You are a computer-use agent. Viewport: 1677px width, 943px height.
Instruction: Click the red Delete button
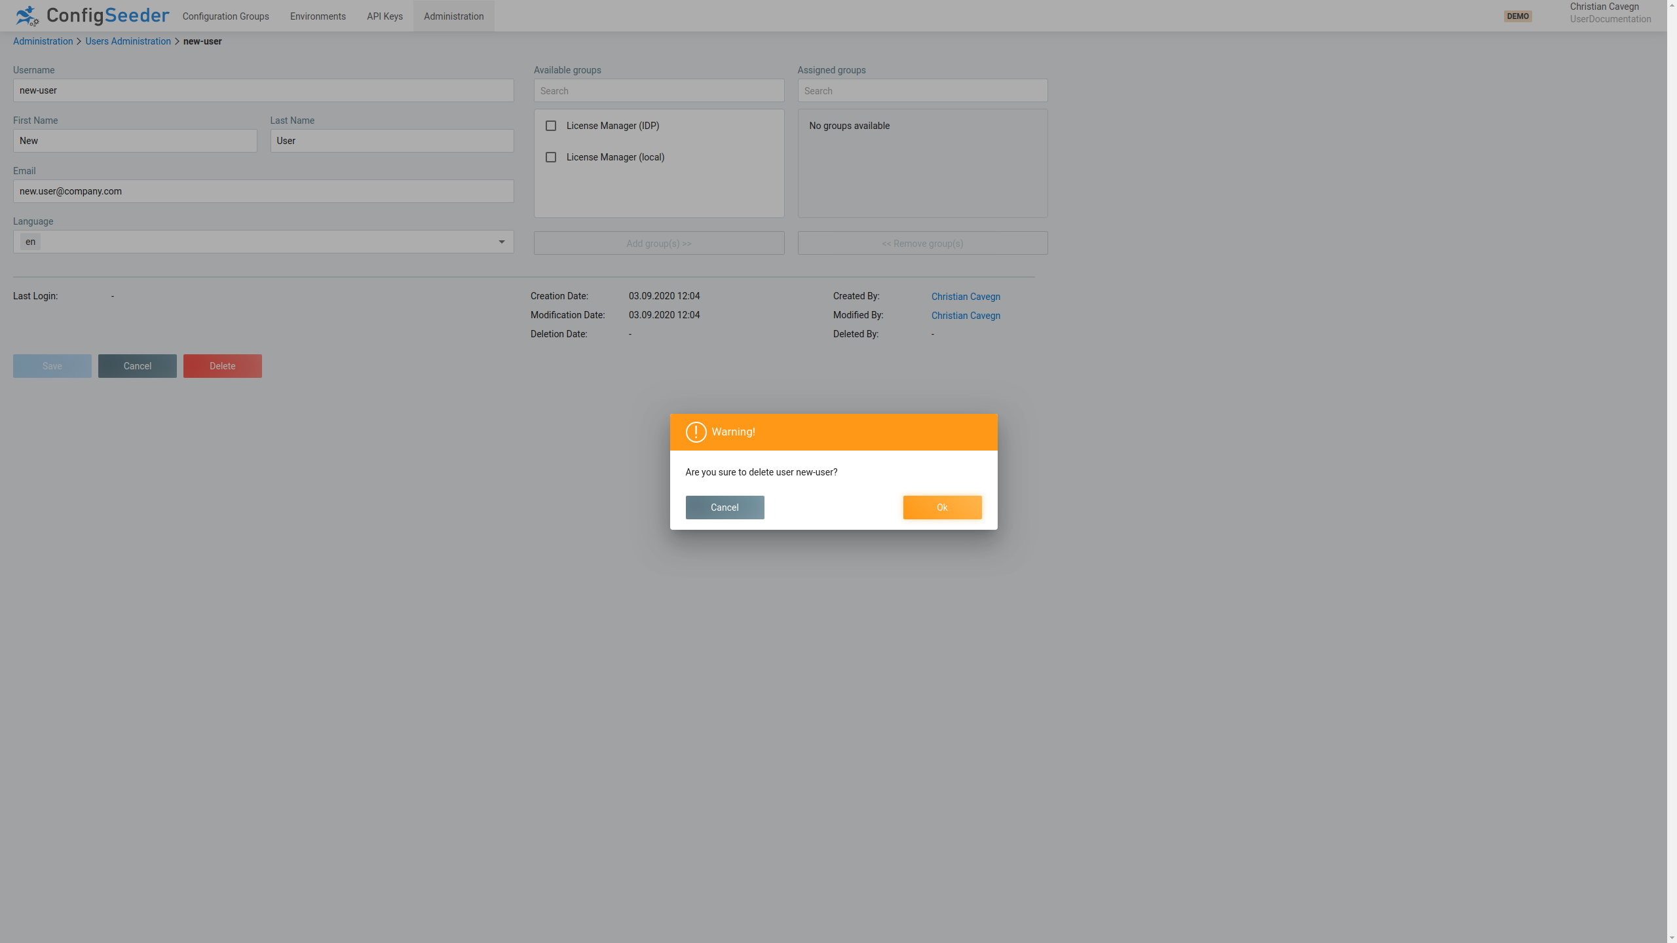coord(222,366)
